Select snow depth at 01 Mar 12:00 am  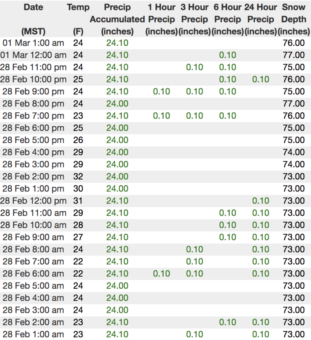click(294, 55)
